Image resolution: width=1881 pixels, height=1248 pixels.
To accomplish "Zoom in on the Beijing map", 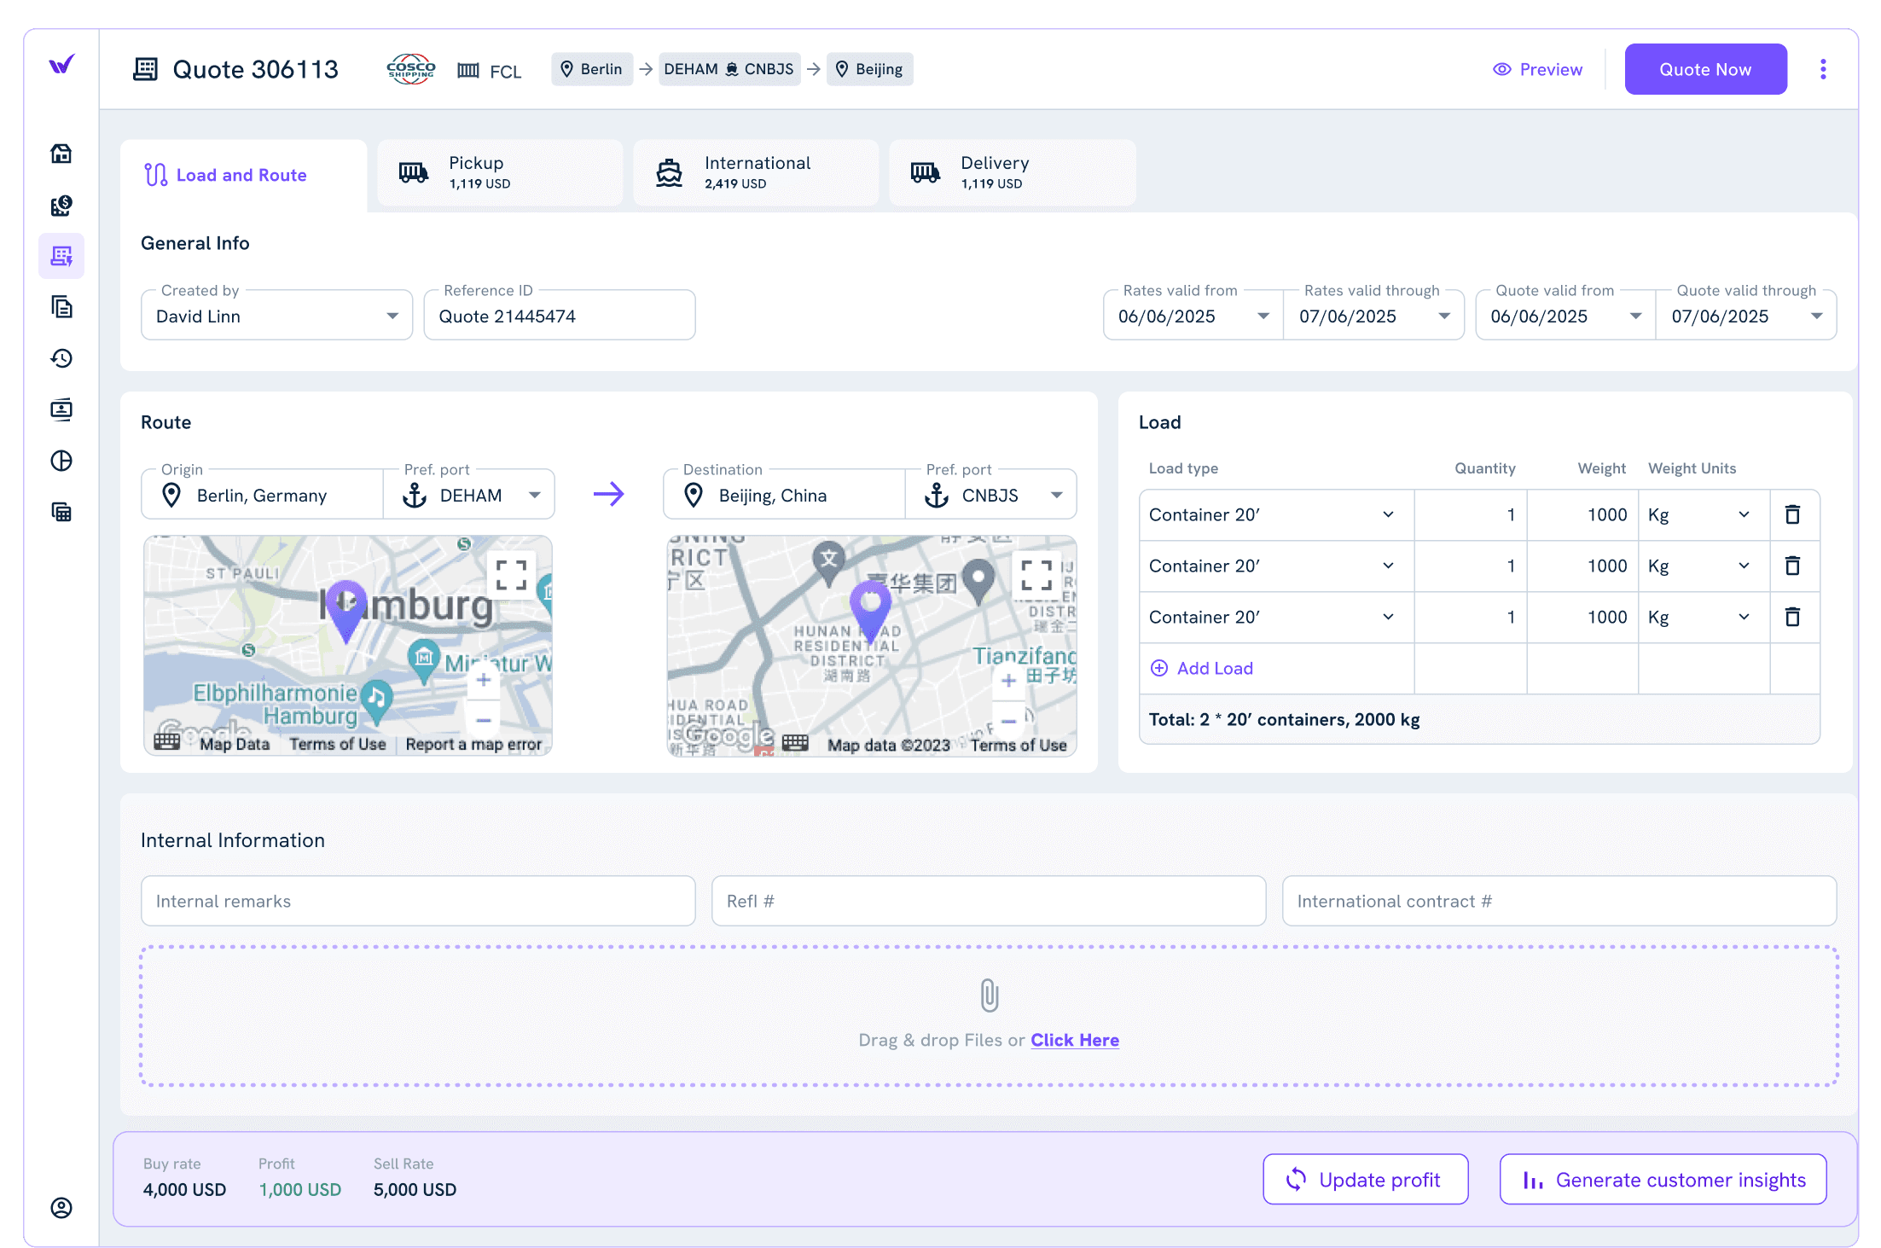I will [1008, 681].
